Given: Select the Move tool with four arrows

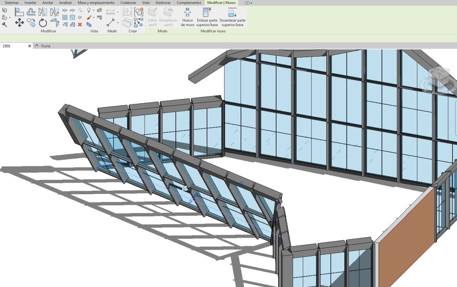Looking at the screenshot, I should [19, 23].
